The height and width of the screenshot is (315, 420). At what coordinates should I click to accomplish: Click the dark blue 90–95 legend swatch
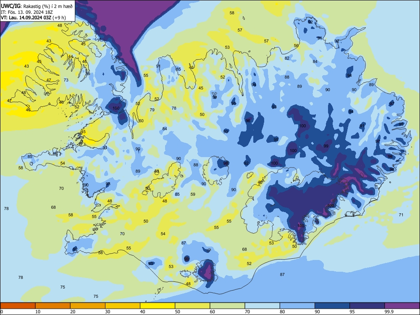pos(332,306)
